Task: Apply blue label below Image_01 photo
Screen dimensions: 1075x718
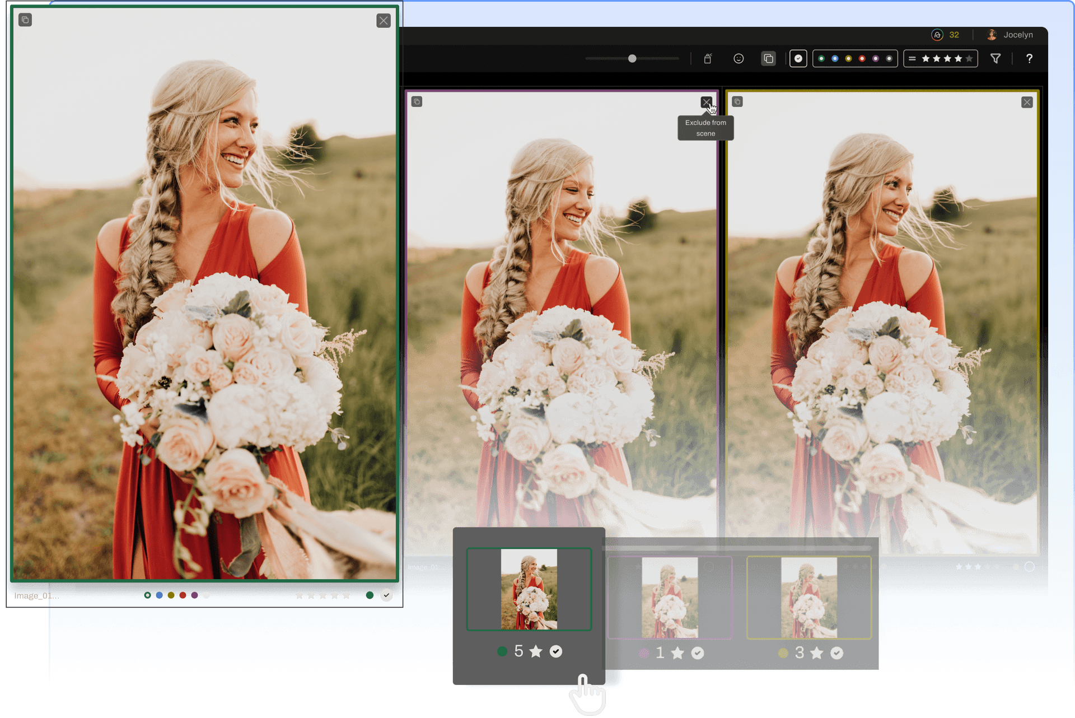Action: (159, 595)
